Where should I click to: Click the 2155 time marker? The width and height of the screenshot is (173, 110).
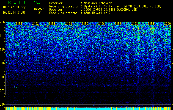point(85,24)
